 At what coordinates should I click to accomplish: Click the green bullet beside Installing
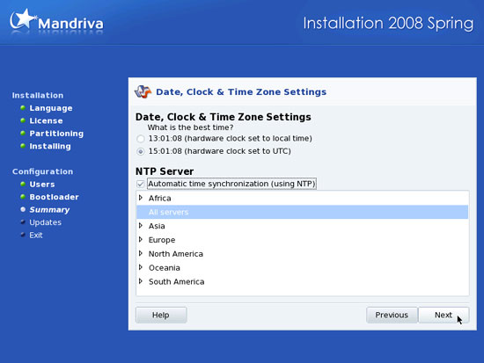(x=23, y=146)
